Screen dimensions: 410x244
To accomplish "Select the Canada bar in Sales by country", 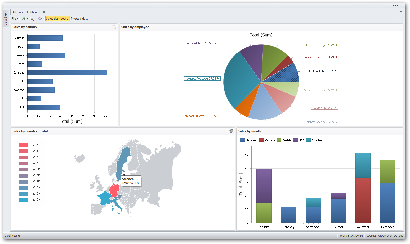I will click(46, 55).
